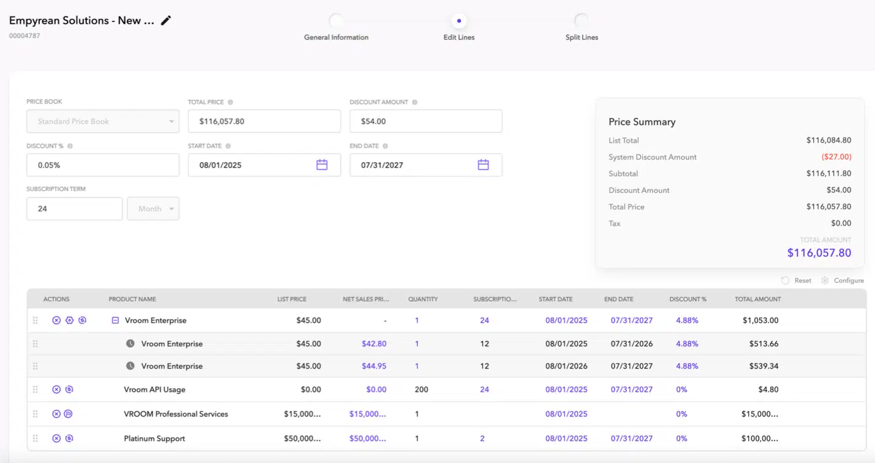Open the Configure table settings
Image resolution: width=875 pixels, height=463 pixels.
point(843,280)
